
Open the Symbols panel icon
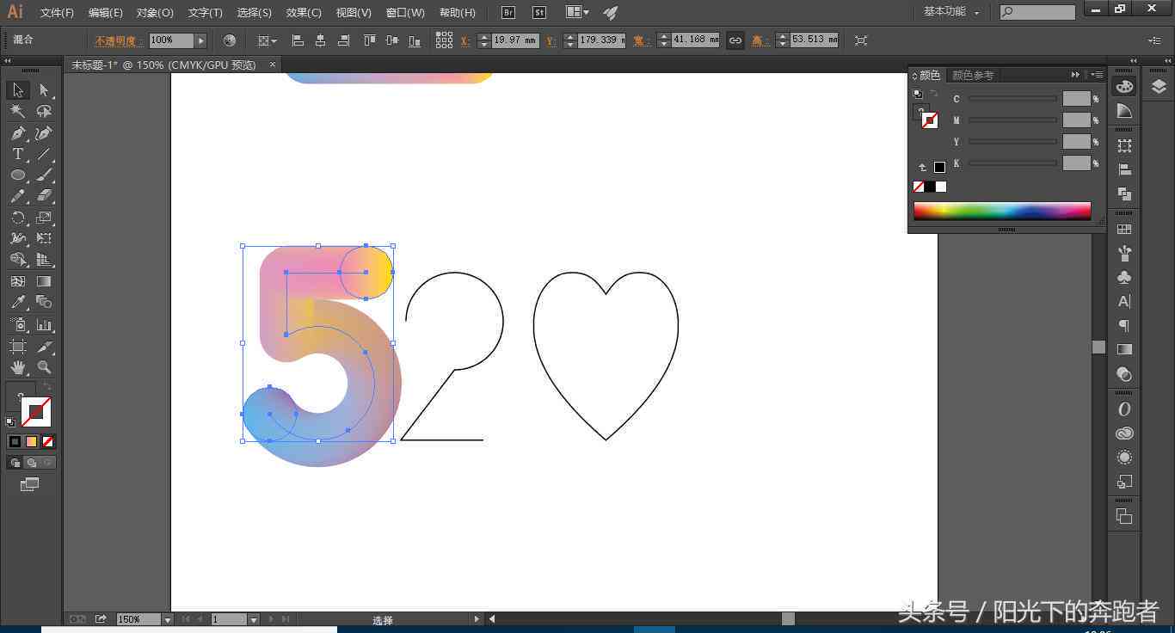[1124, 278]
